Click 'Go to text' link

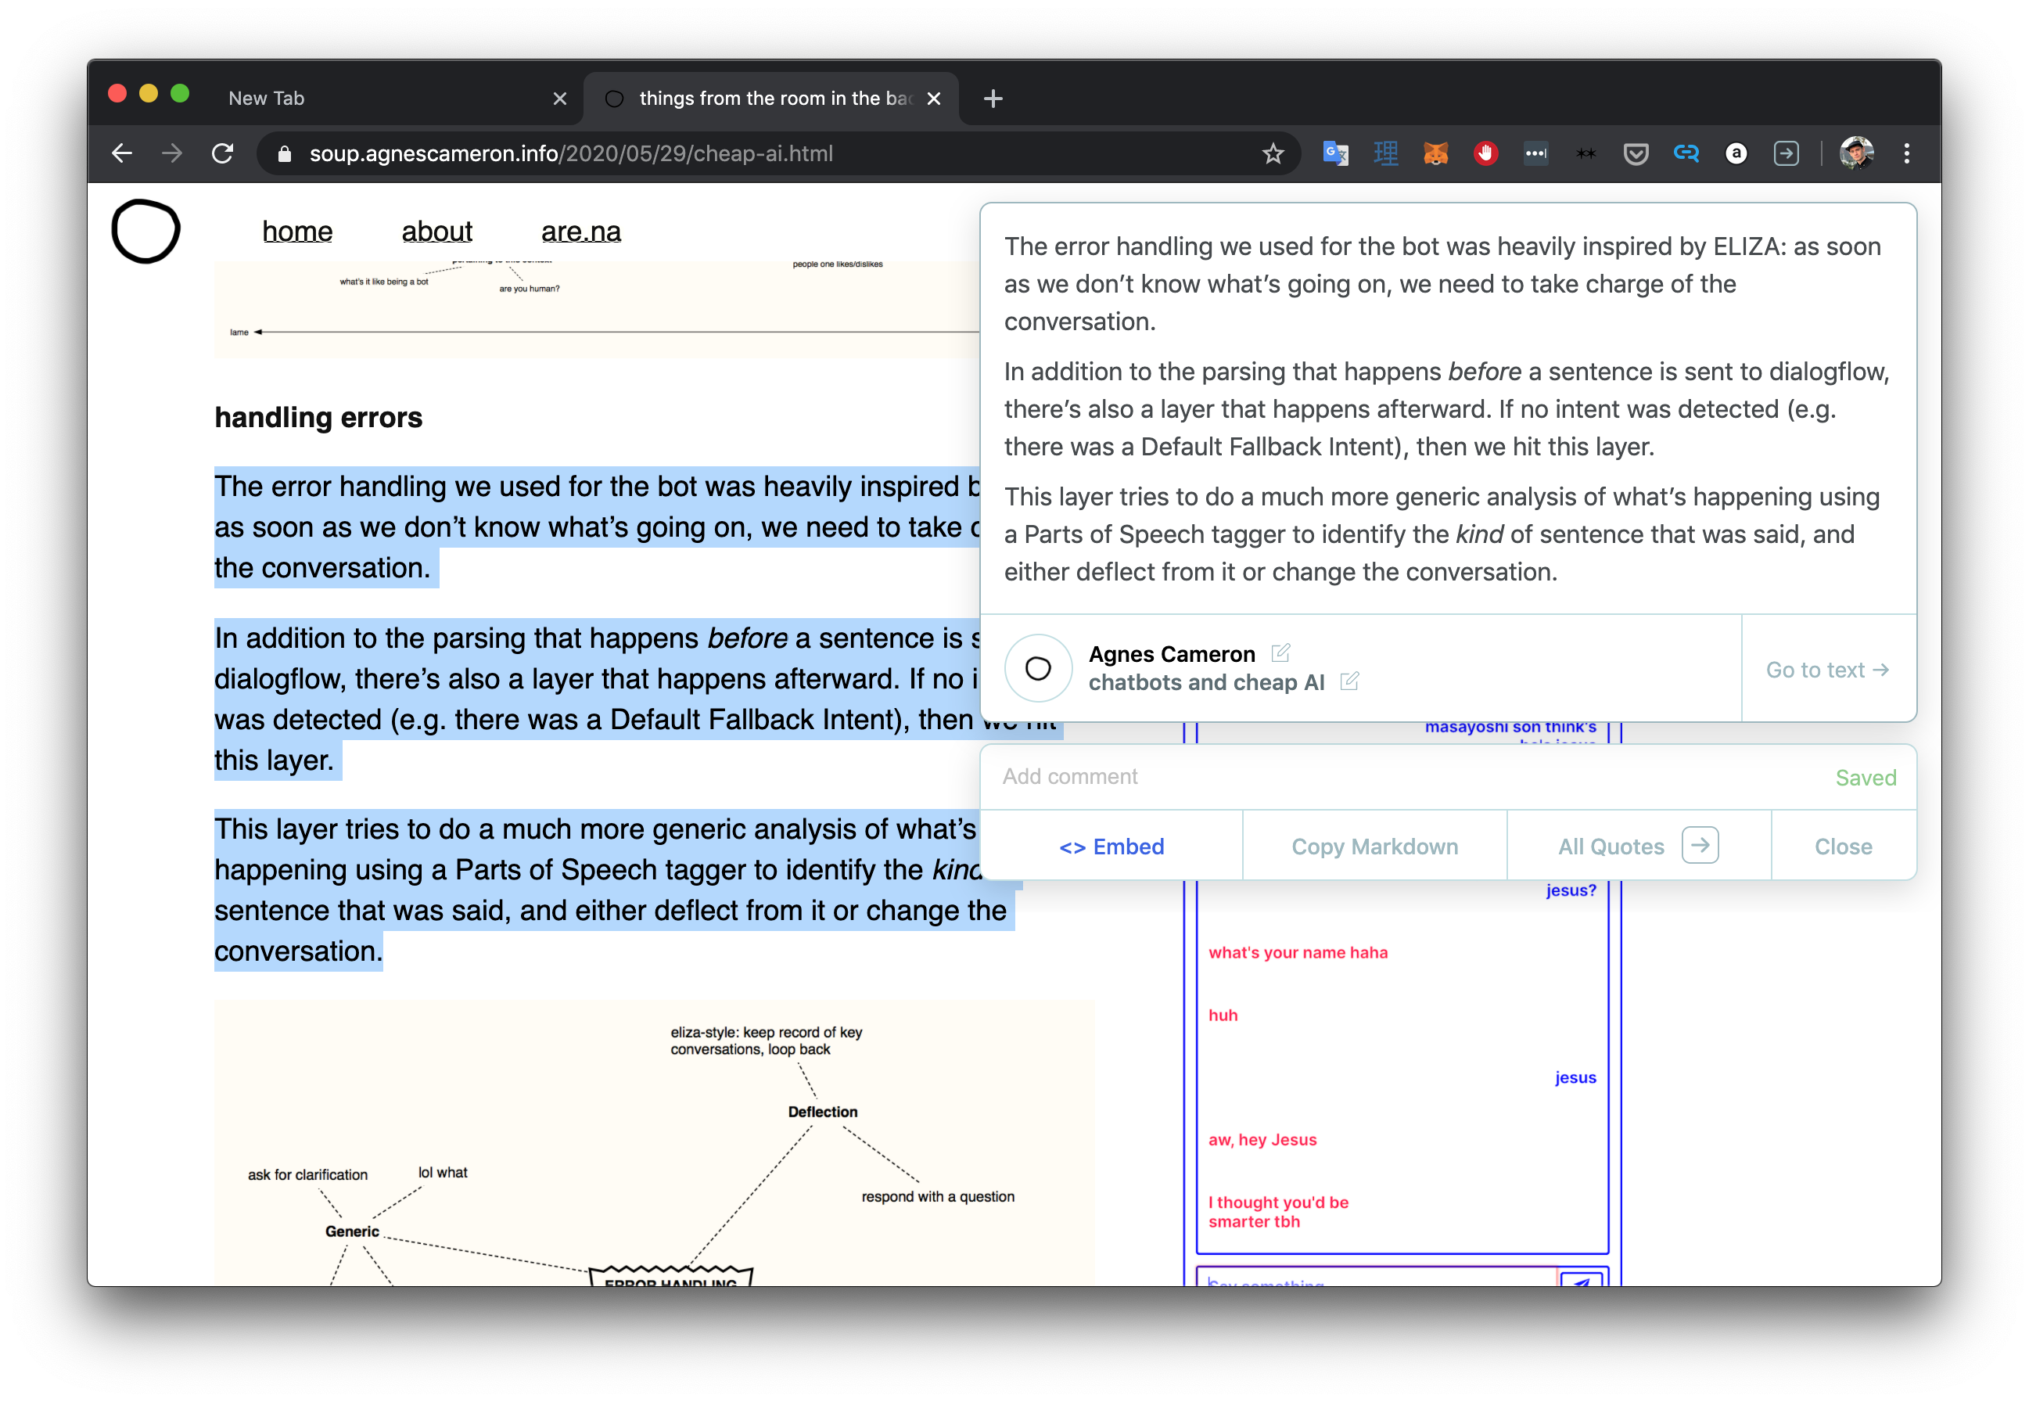(1827, 670)
